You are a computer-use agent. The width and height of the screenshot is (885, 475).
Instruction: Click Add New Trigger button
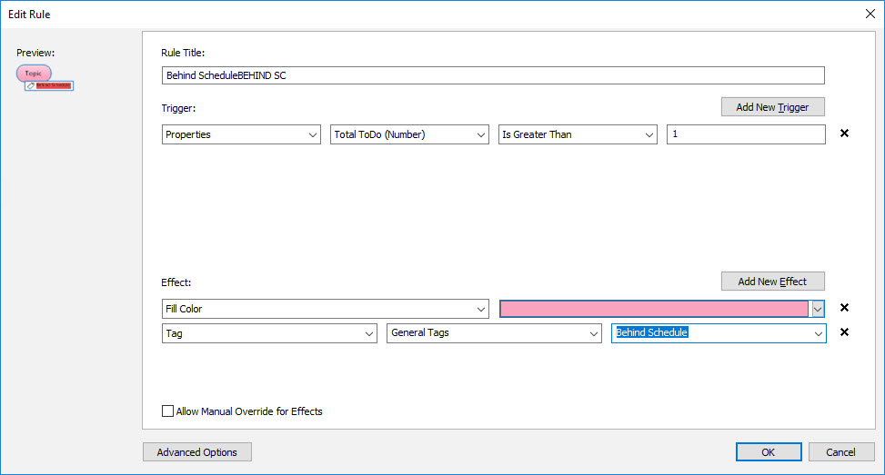click(772, 107)
